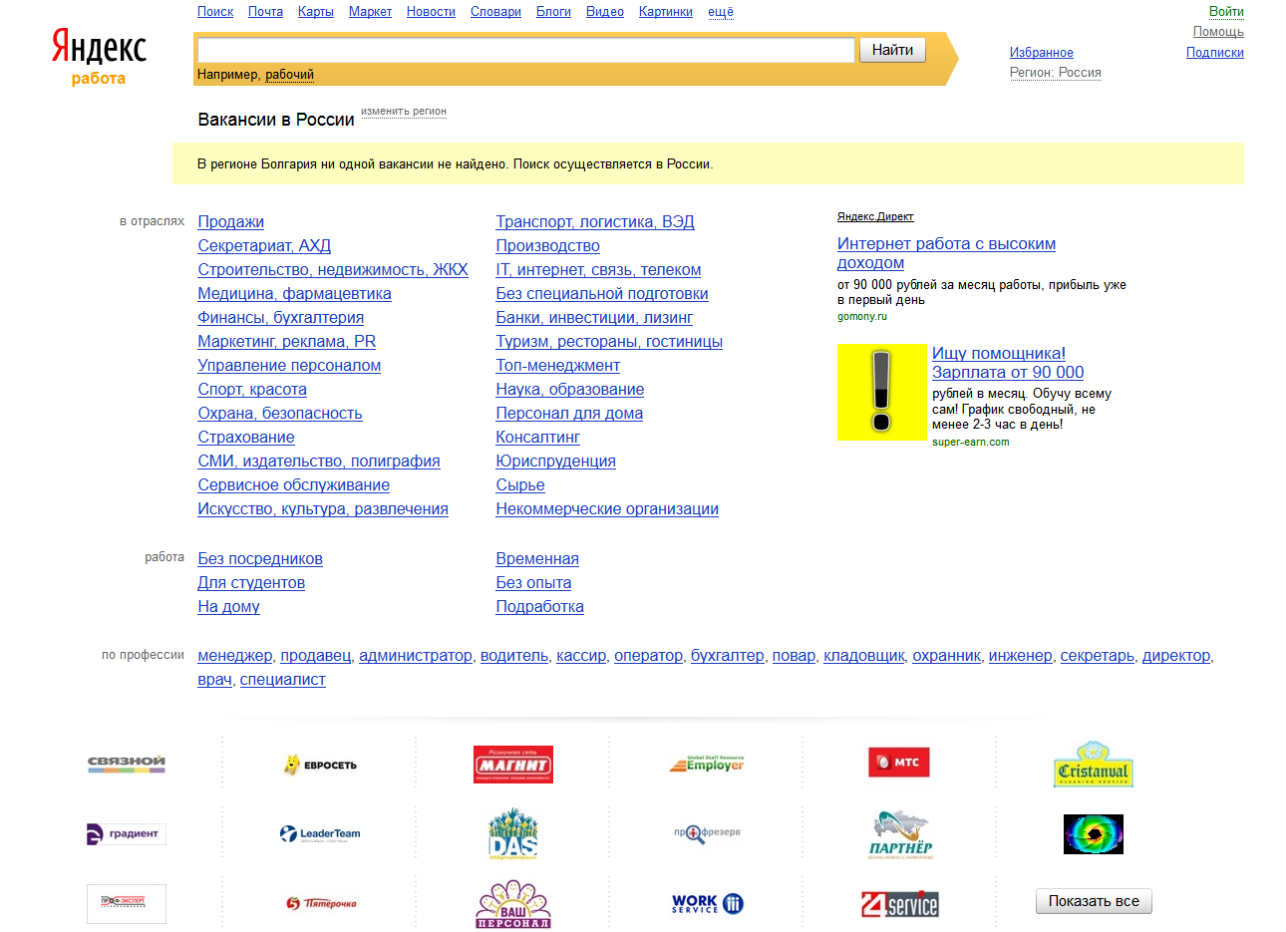Click the Партнёр company logo
The image size is (1286, 932).
901,834
